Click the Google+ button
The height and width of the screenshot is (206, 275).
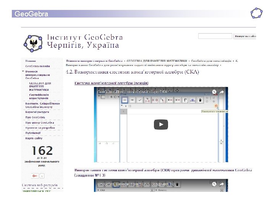tap(35, 176)
